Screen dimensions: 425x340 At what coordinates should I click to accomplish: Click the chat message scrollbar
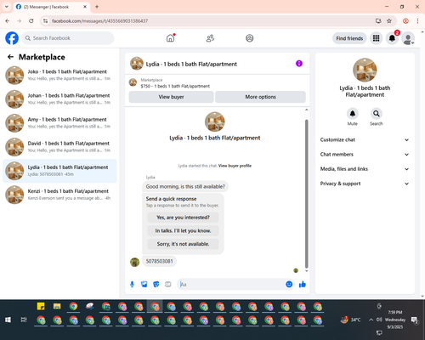tap(306, 194)
